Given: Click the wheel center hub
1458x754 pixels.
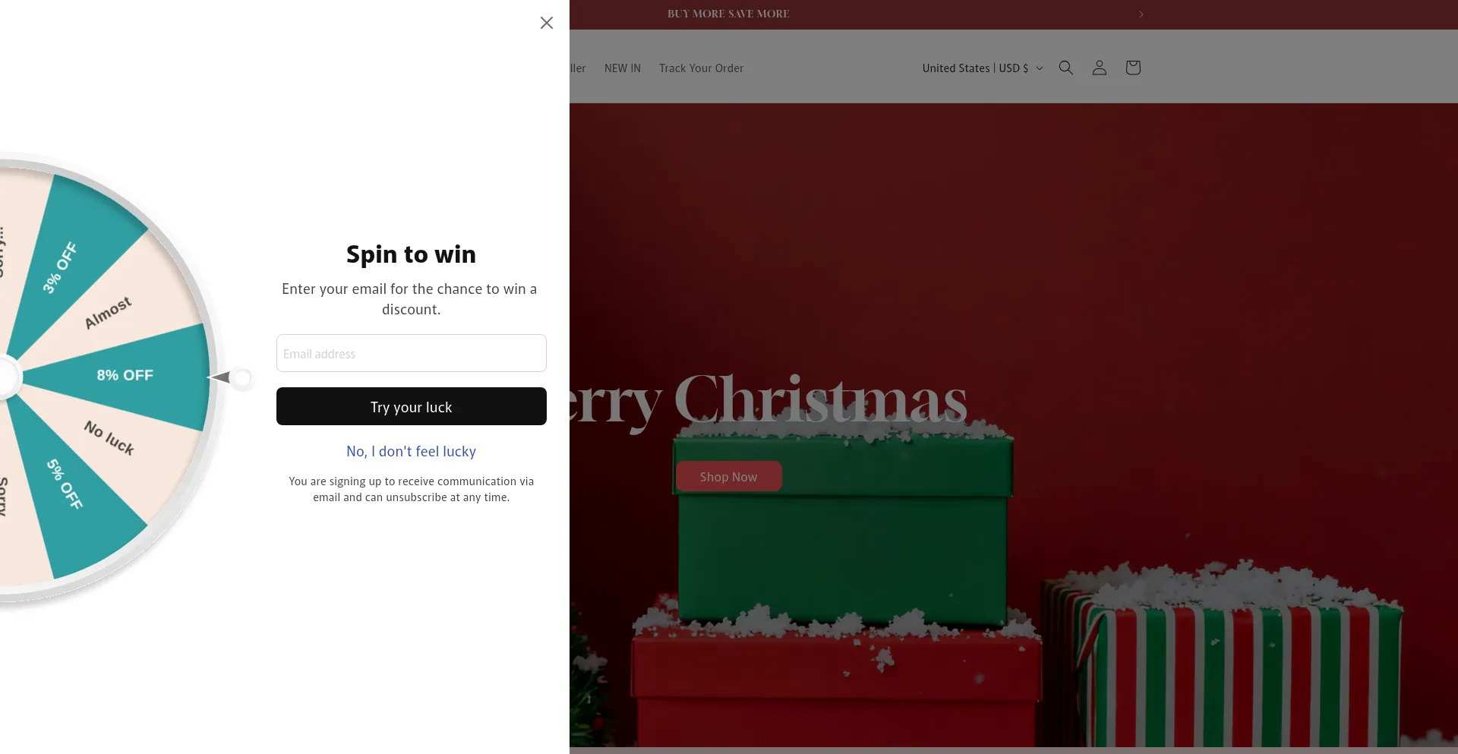Looking at the screenshot, I should 6,377.
